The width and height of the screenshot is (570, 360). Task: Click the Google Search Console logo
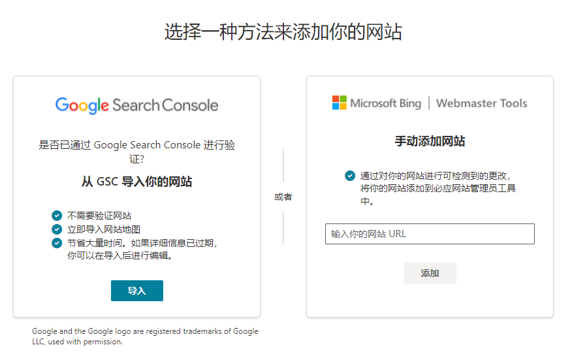[136, 105]
